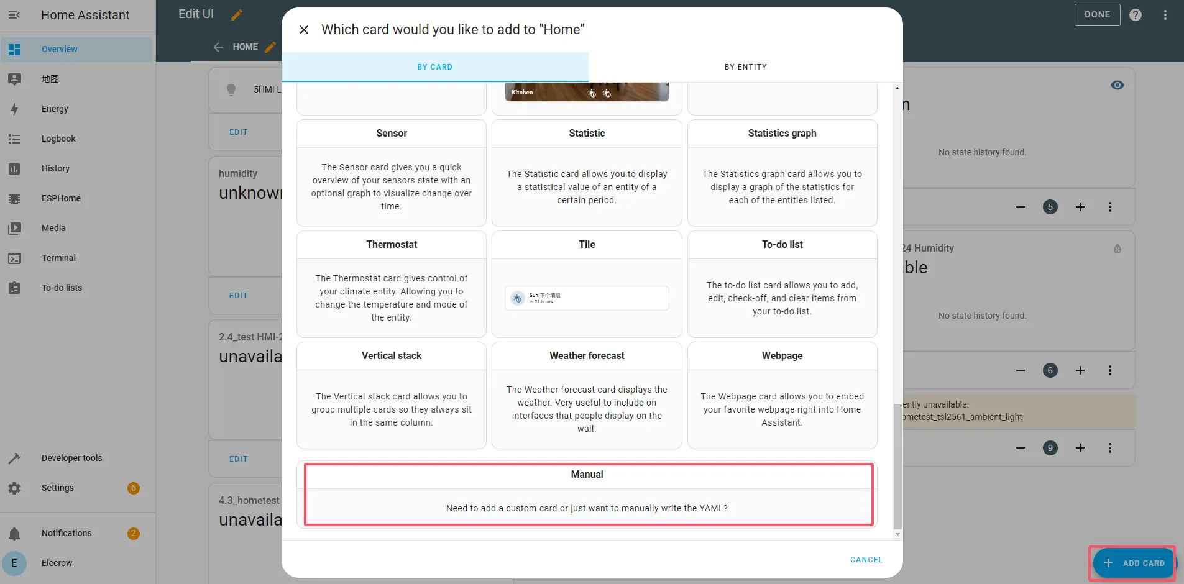Click the Cancel button
The image size is (1184, 584).
[866, 560]
